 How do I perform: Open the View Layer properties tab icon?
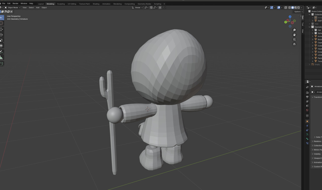(x=307, y=101)
